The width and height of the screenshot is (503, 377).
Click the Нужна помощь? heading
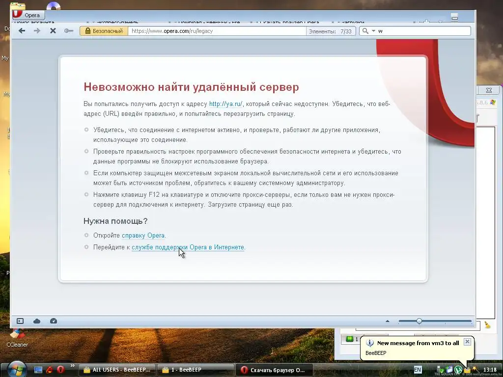(x=115, y=221)
